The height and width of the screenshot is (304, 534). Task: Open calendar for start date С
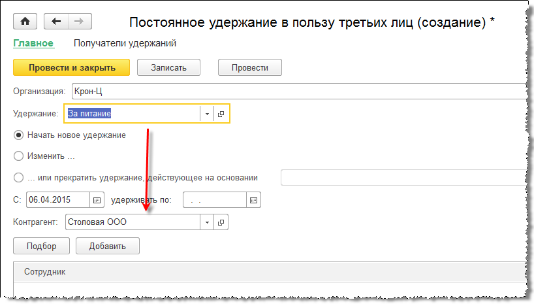[97, 200]
